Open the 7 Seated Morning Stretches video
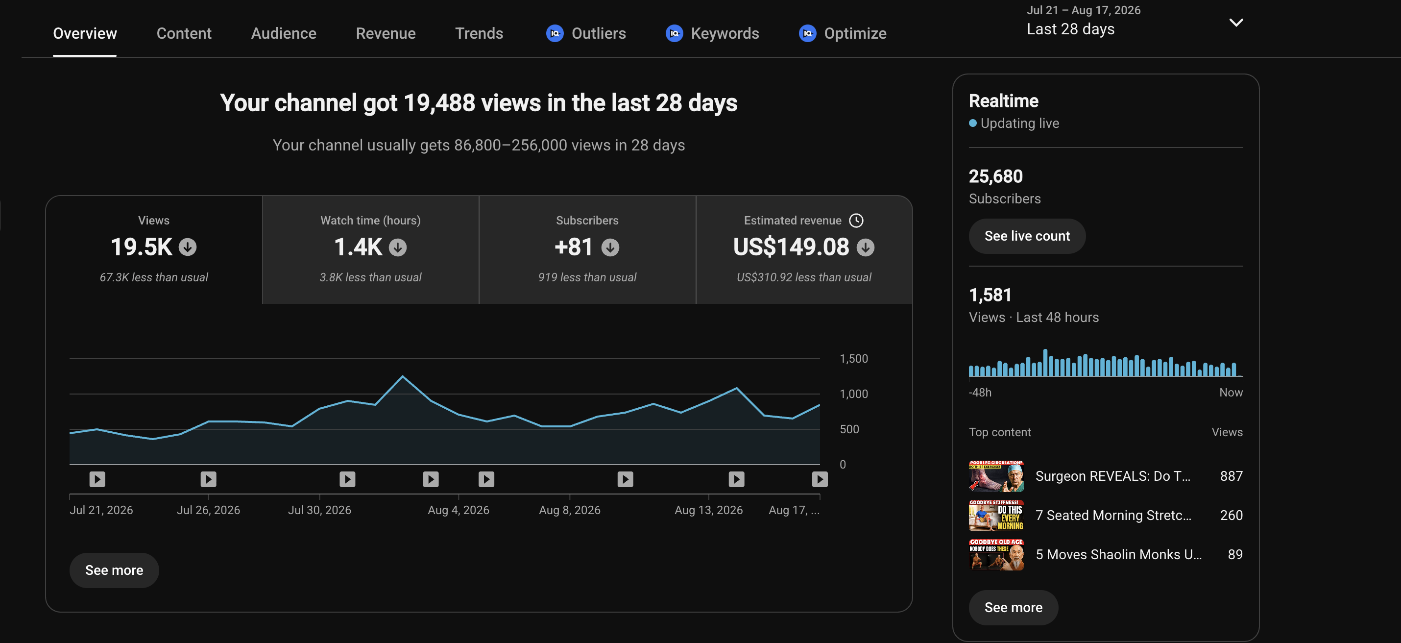This screenshot has width=1401, height=643. [x=1105, y=515]
